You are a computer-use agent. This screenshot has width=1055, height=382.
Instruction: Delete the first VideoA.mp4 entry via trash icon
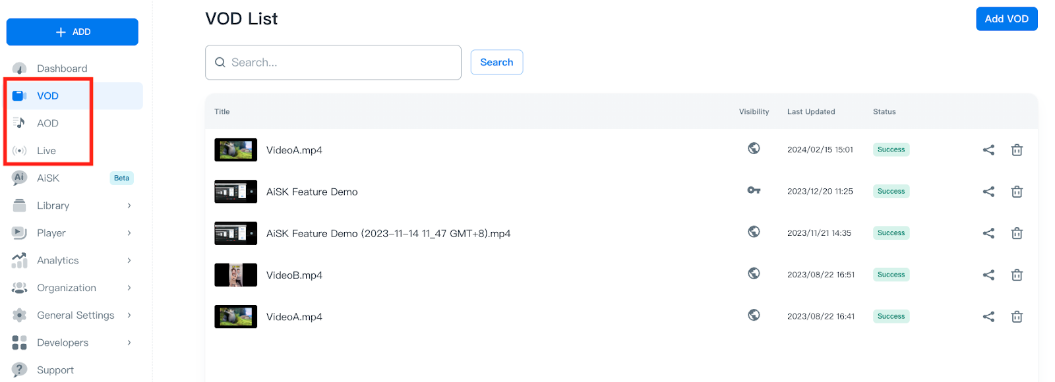tap(1017, 150)
